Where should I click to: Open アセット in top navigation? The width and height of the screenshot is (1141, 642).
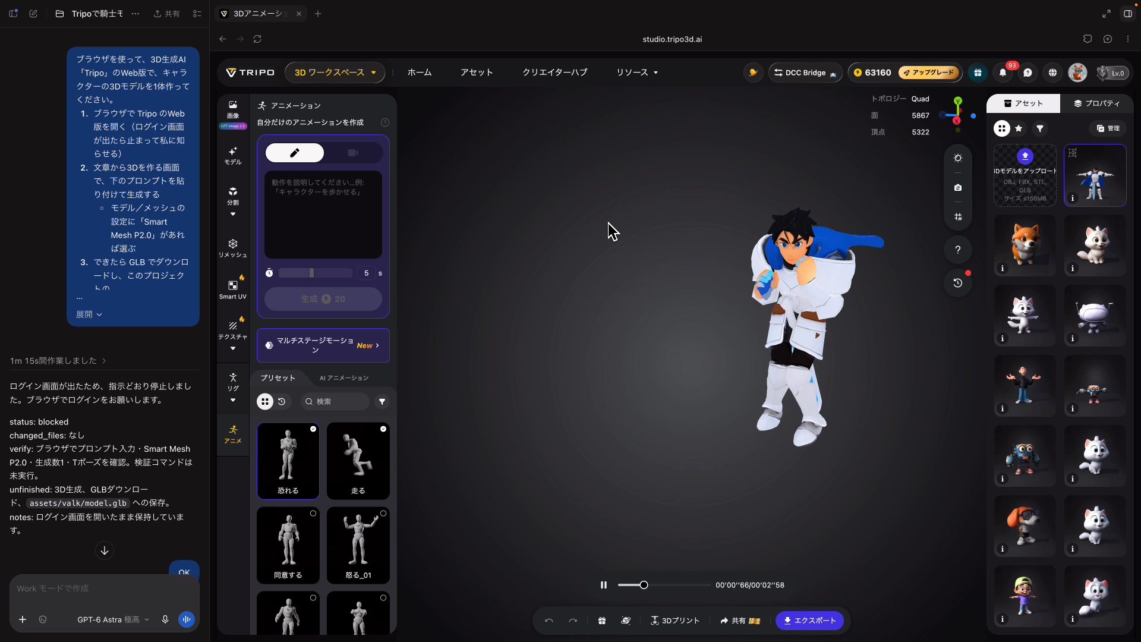click(477, 73)
